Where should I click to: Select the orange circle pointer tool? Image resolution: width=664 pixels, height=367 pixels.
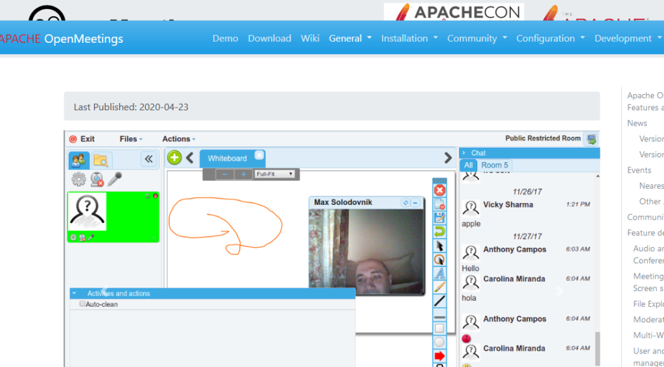tap(440, 259)
